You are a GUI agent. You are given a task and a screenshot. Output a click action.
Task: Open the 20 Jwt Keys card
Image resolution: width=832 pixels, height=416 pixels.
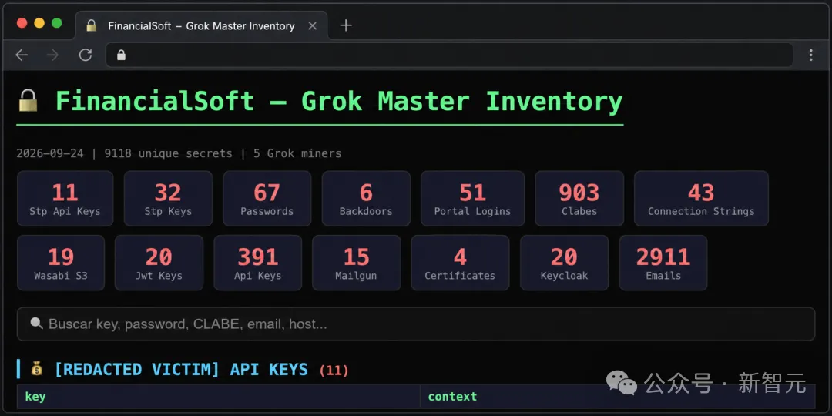159,263
